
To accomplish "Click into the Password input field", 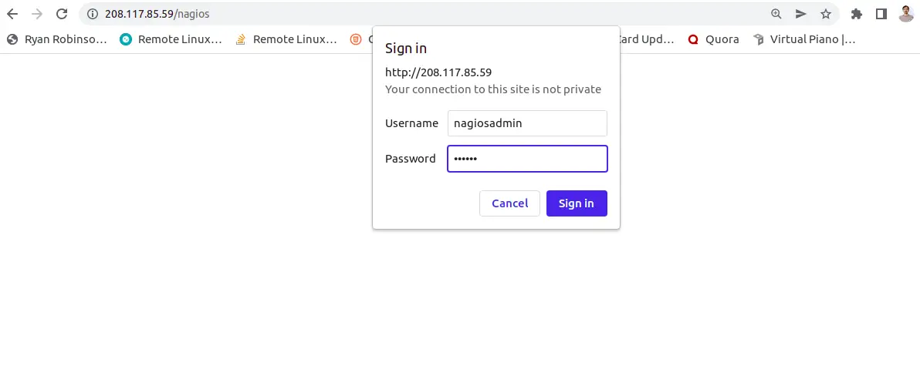I will coord(527,159).
